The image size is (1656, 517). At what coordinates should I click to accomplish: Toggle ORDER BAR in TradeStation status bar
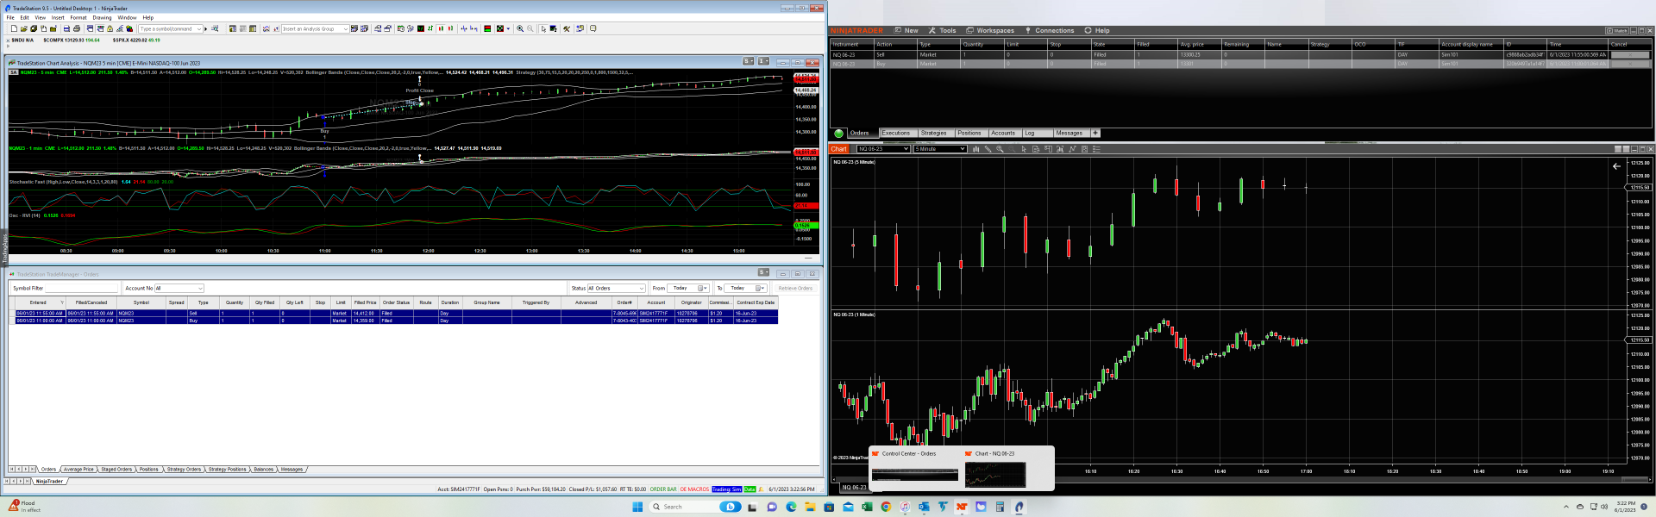coord(663,489)
